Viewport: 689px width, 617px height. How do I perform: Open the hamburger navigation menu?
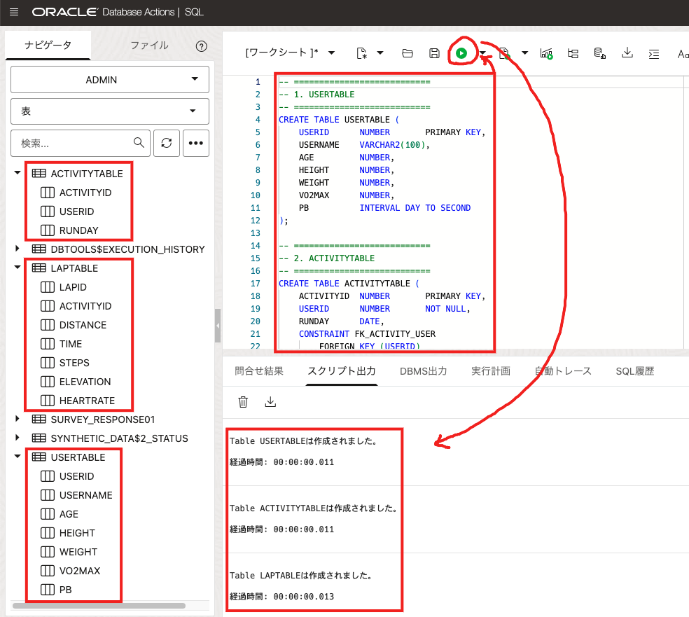[14, 12]
